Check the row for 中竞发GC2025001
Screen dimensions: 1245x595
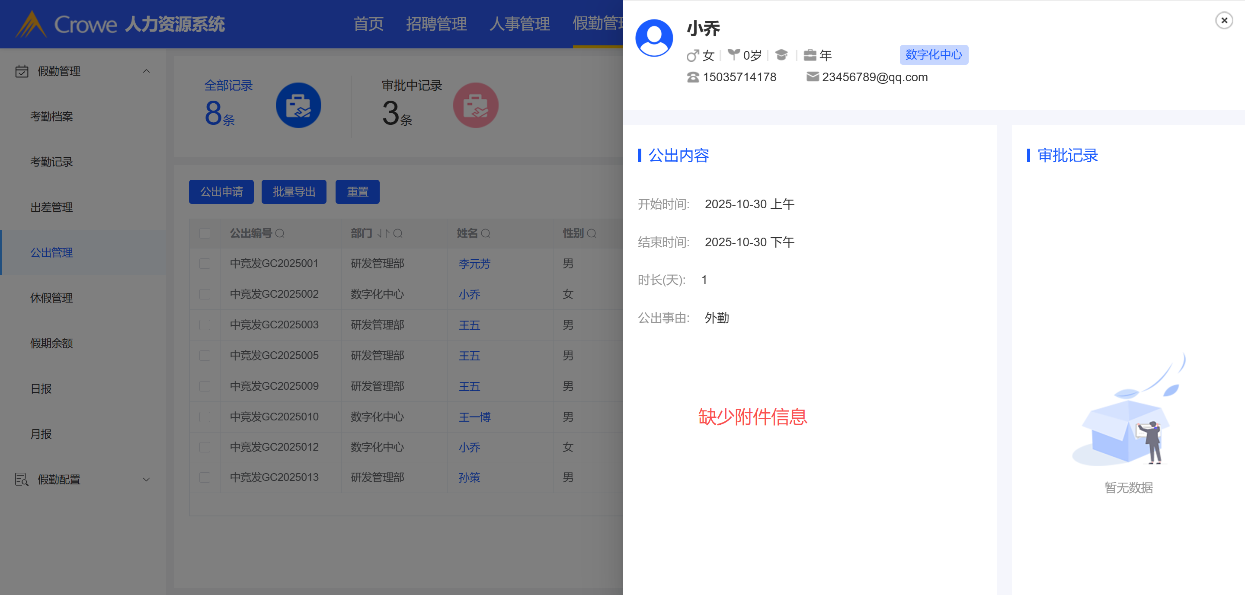pos(205,264)
